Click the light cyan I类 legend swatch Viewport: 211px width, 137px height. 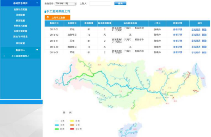(x=57, y=121)
